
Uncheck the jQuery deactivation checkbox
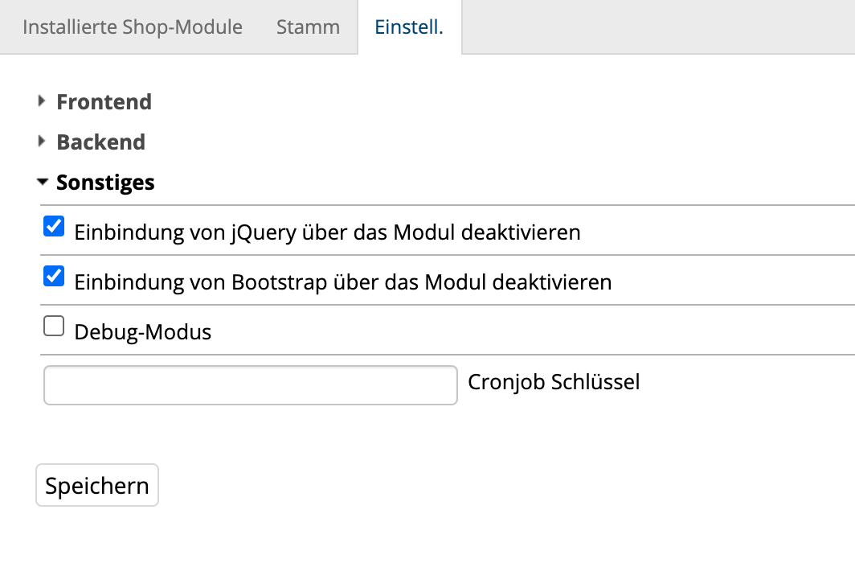[54, 227]
